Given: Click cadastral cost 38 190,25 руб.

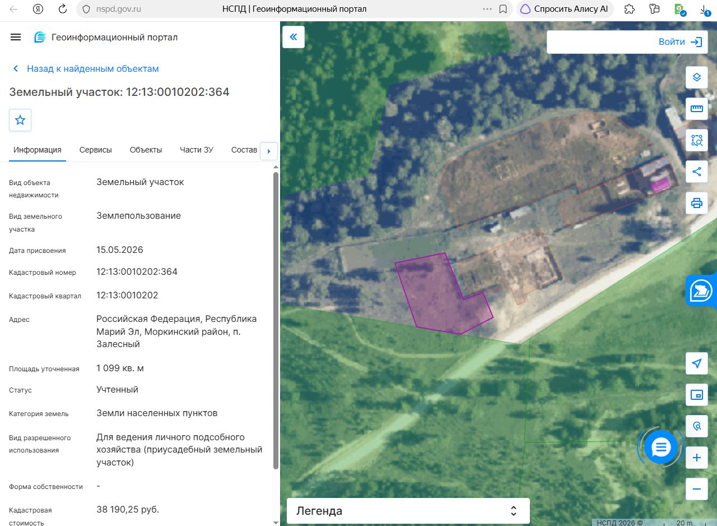Looking at the screenshot, I should 128,510.
